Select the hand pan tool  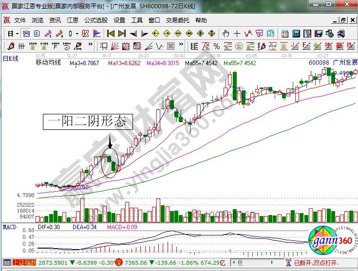[x=226, y=34]
